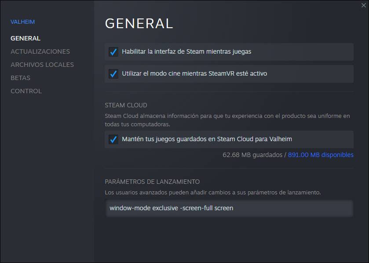Viewport: 369px width, 263px height.
Task: Toggle the SteamVR cinema mode checkbox
Action: (x=113, y=74)
